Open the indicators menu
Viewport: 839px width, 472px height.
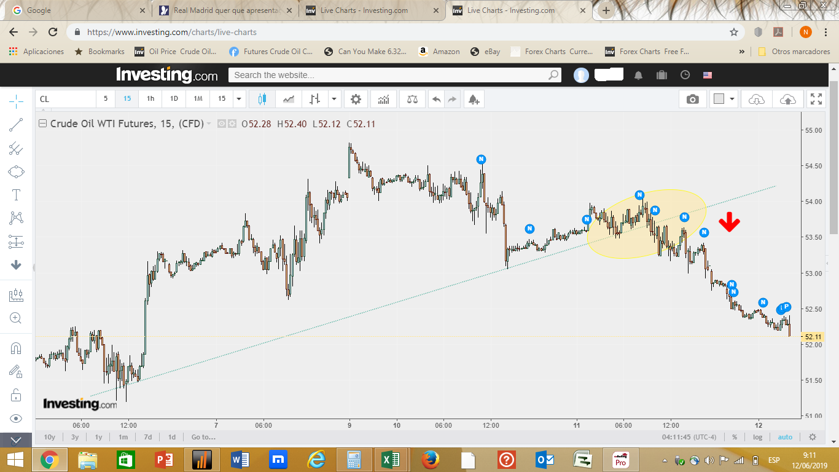point(384,99)
